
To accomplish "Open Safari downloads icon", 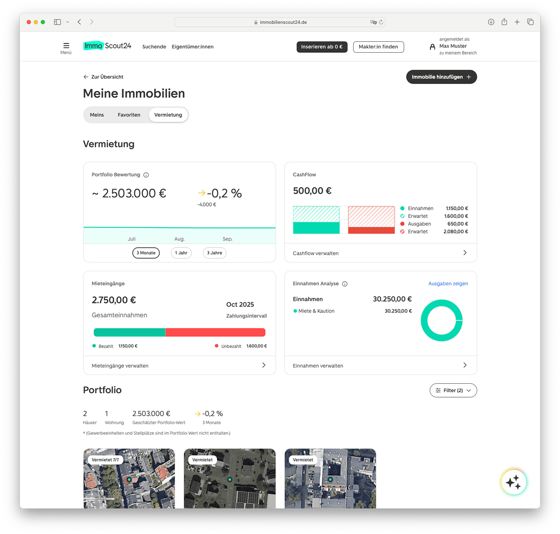I will point(491,22).
